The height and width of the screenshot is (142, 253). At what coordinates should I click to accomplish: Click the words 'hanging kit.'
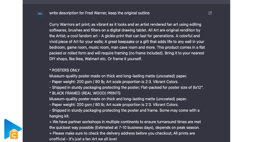click(59, 116)
